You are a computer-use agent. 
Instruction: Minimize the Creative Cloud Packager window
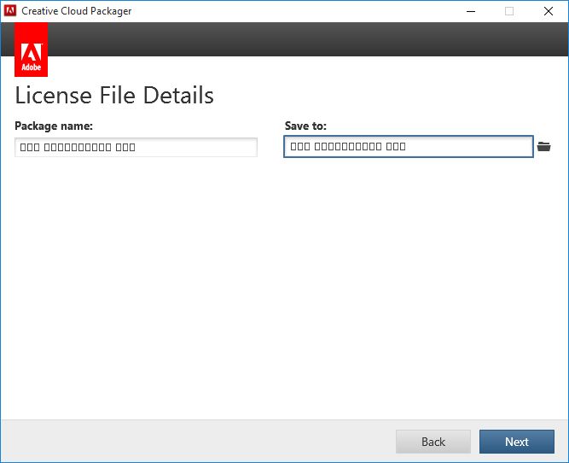tap(471, 11)
